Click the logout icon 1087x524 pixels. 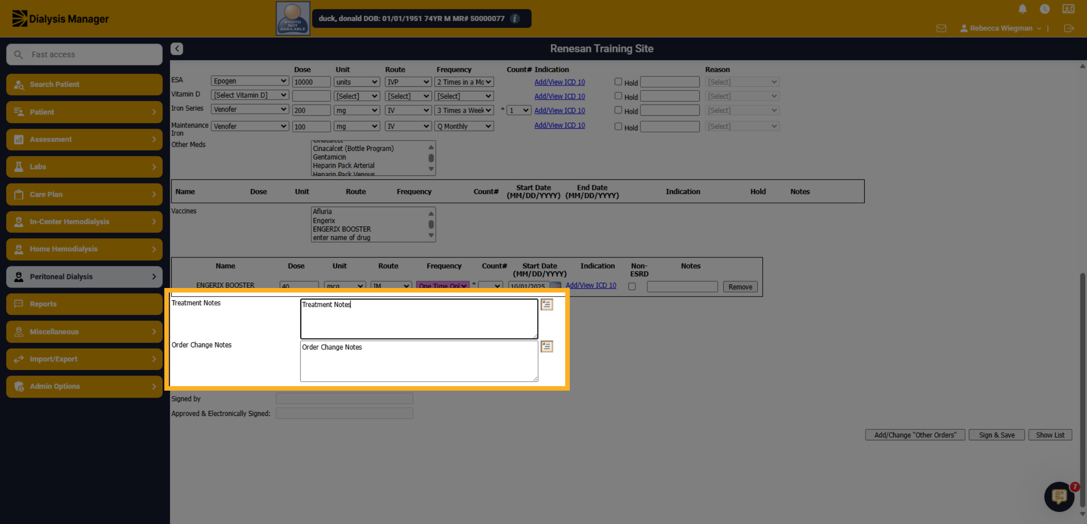click(1069, 28)
